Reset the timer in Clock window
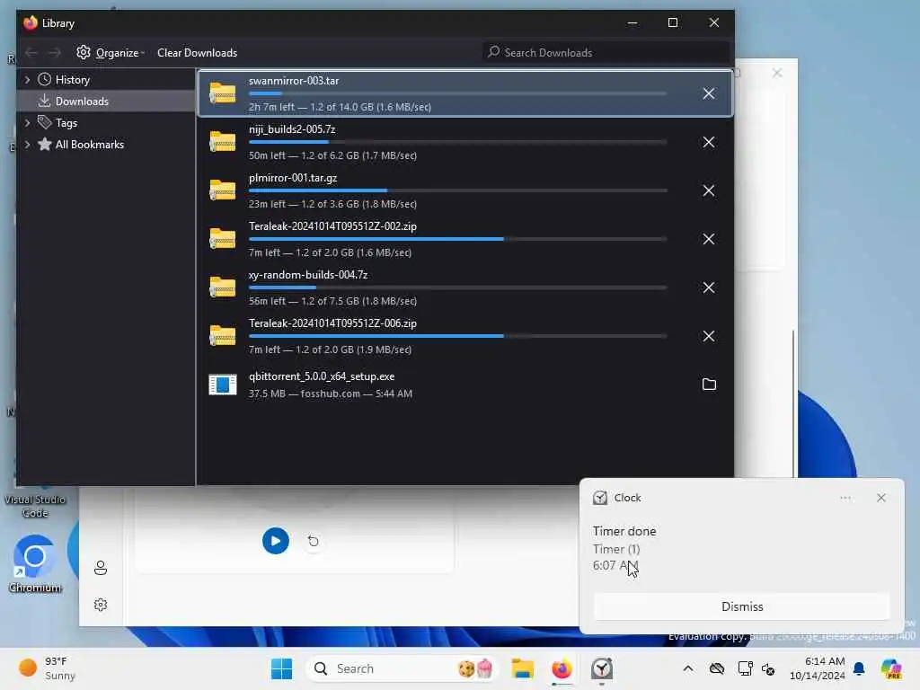The width and height of the screenshot is (920, 690). coord(314,541)
